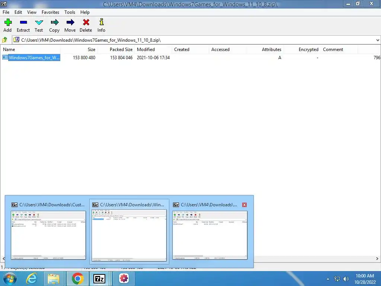Click the size value 153 800 480
The width and height of the screenshot is (381, 286).
click(x=84, y=58)
